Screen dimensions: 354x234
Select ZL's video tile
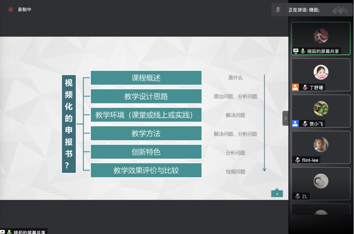click(321, 183)
